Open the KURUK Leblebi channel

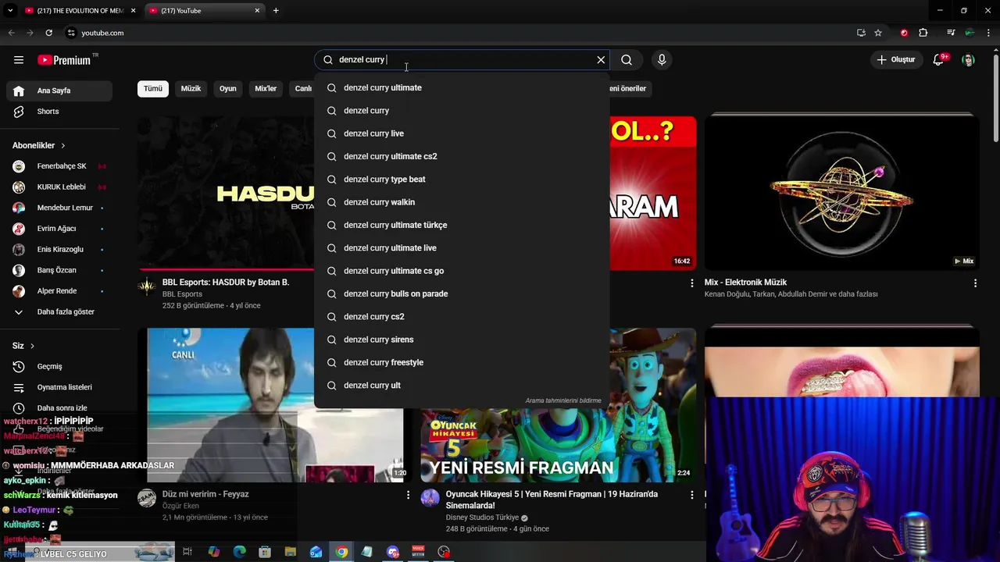(59, 187)
